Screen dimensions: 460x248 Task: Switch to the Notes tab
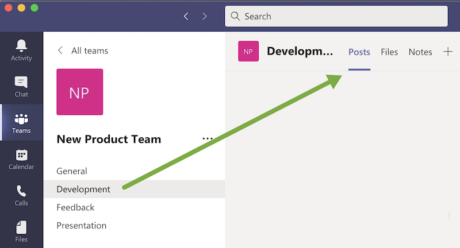click(420, 52)
